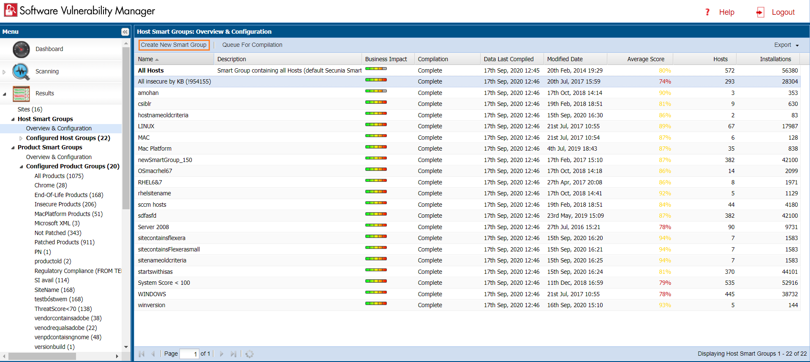Viewport: 810px width, 362px height.
Task: Open Dashboard menu item
Action: pos(49,49)
